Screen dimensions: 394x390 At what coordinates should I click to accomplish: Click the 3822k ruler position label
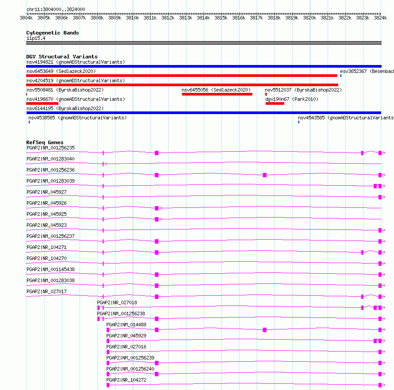coord(345,18)
